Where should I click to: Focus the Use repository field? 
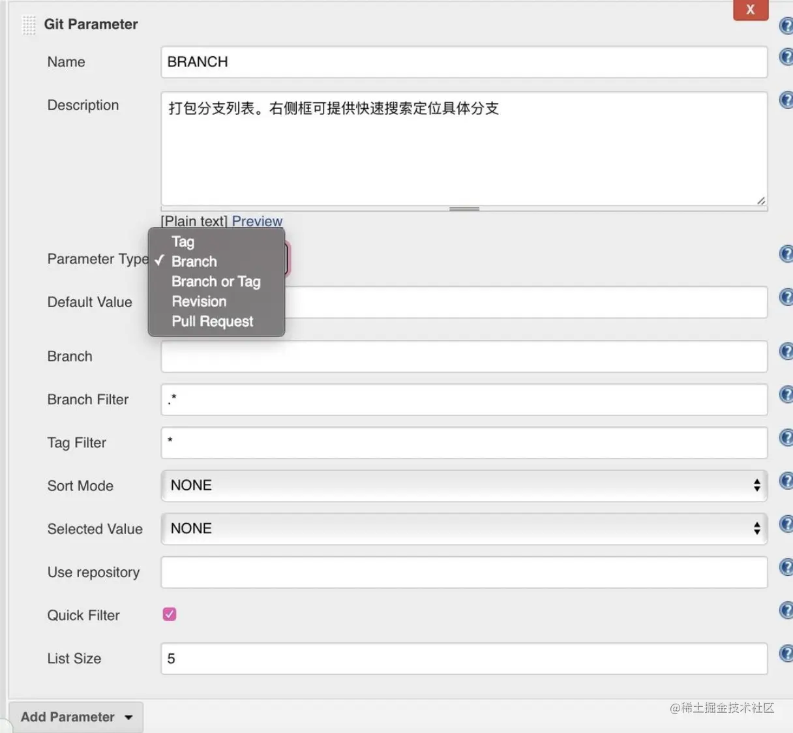[x=464, y=573]
